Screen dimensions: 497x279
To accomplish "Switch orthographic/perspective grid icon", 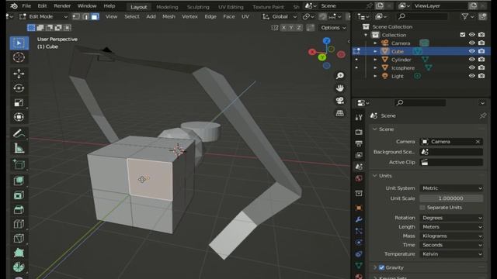I will click(x=340, y=113).
